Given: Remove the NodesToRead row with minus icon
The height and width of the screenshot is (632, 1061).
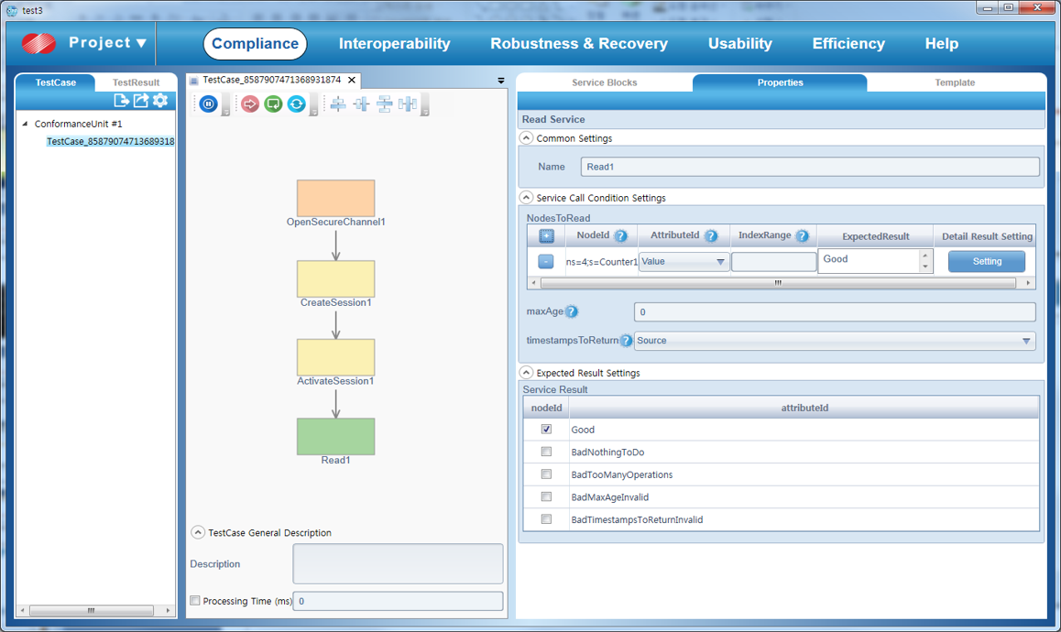Looking at the screenshot, I should coord(546,262).
